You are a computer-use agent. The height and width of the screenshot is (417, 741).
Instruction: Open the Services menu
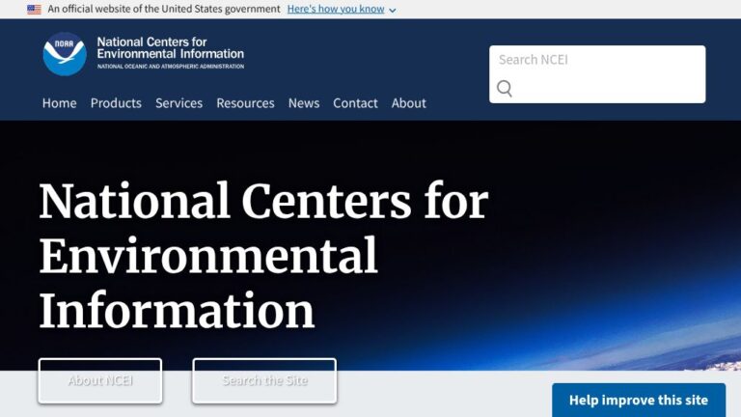point(178,103)
